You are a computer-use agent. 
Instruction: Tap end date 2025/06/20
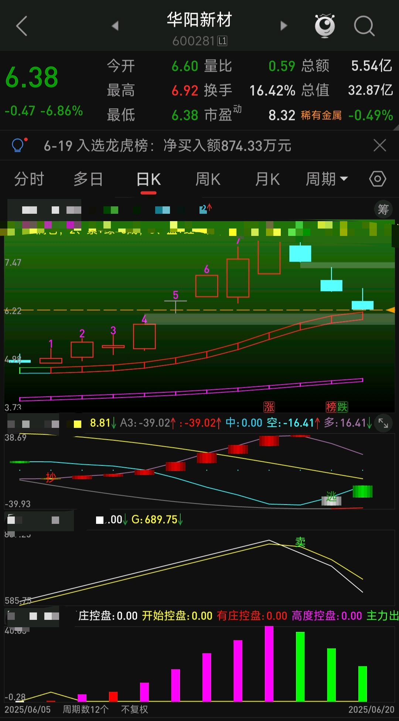tap(371, 709)
